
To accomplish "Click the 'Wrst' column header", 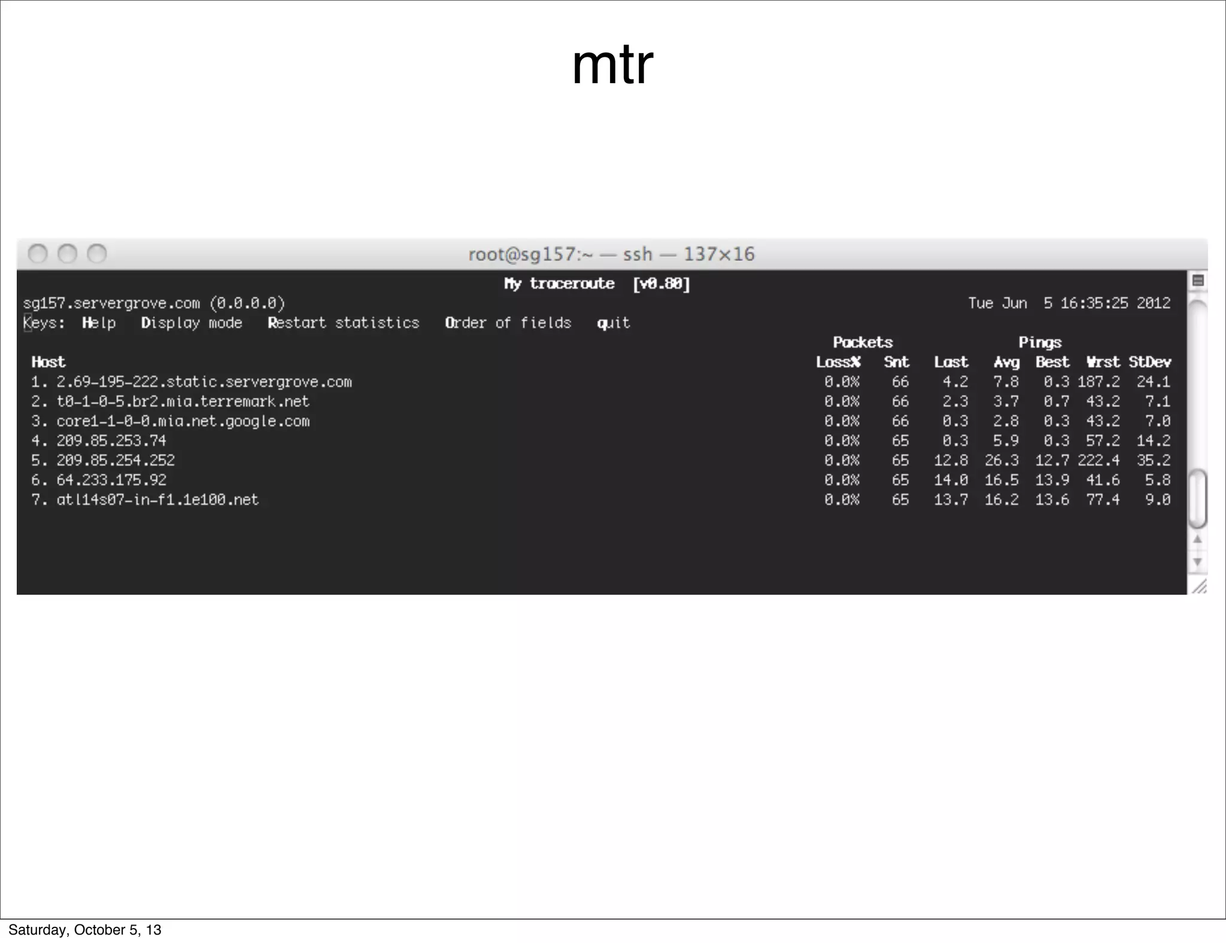I will click(x=1103, y=362).
